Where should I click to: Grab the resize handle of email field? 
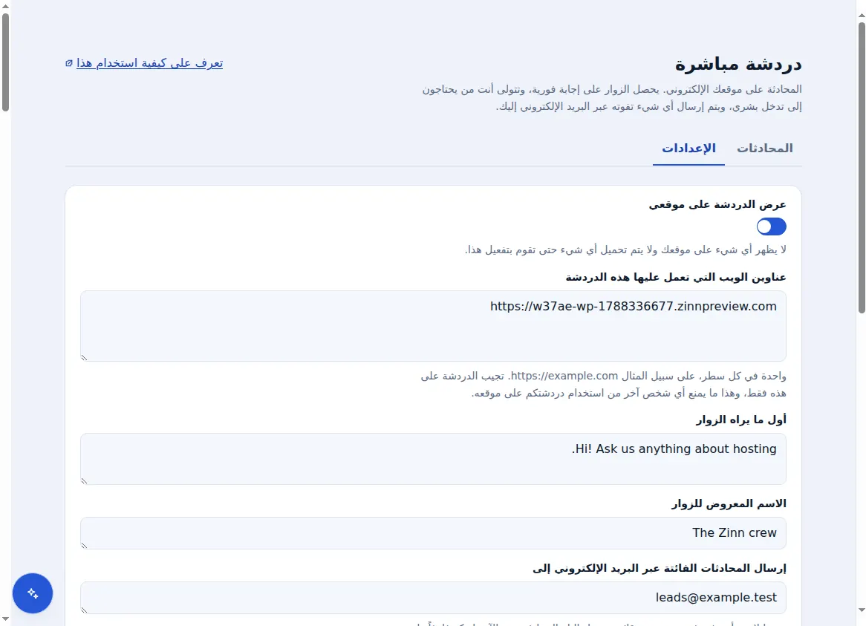click(x=85, y=610)
